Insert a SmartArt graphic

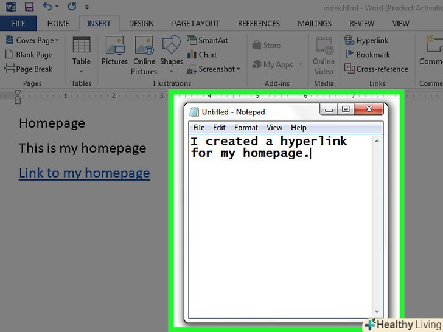[208, 40]
